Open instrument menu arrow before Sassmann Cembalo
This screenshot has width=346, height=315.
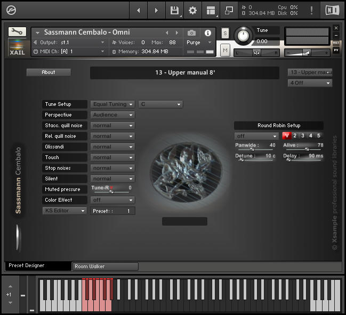37,33
